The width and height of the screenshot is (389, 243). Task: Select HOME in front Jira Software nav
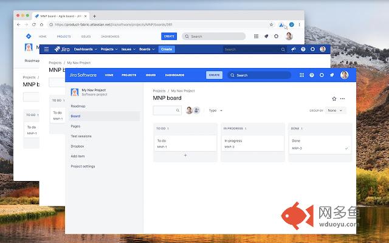pyautogui.click(x=109, y=75)
